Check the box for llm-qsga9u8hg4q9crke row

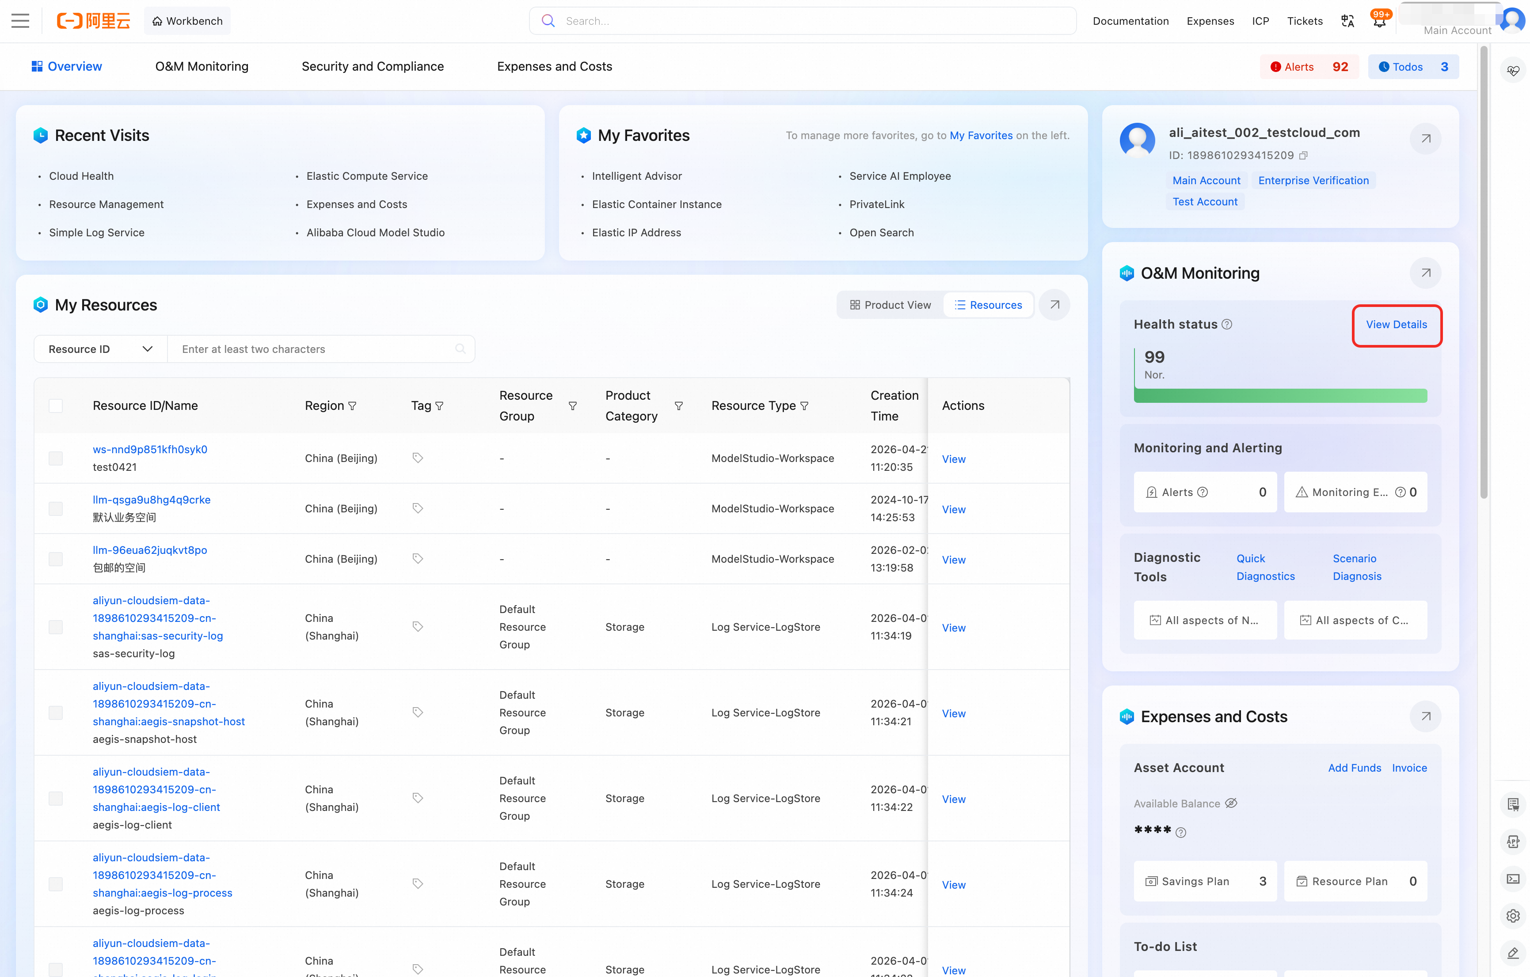(x=56, y=508)
